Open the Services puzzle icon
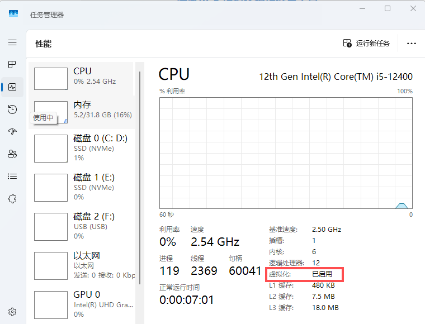The image size is (425, 324). (12, 199)
